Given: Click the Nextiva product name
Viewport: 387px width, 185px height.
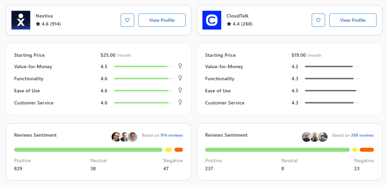Looking at the screenshot, I should click(44, 16).
